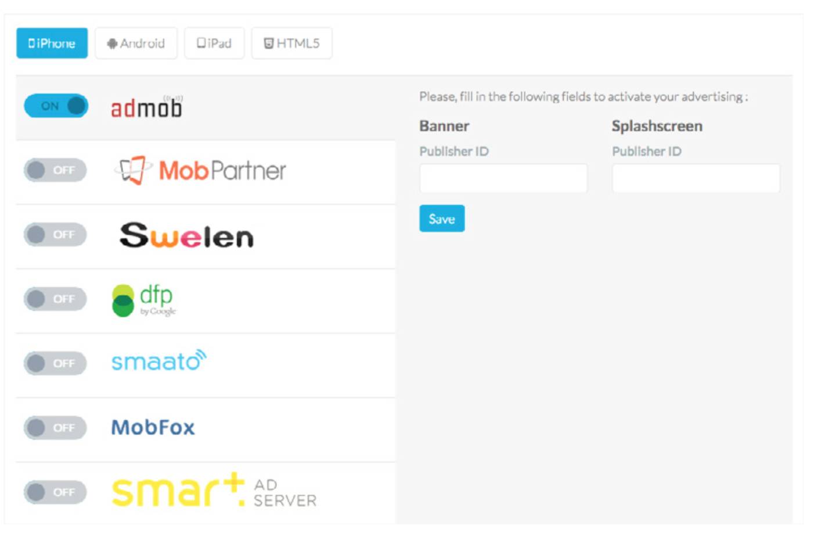Image resolution: width=814 pixels, height=536 pixels.
Task: Click the Save button
Action: (442, 219)
